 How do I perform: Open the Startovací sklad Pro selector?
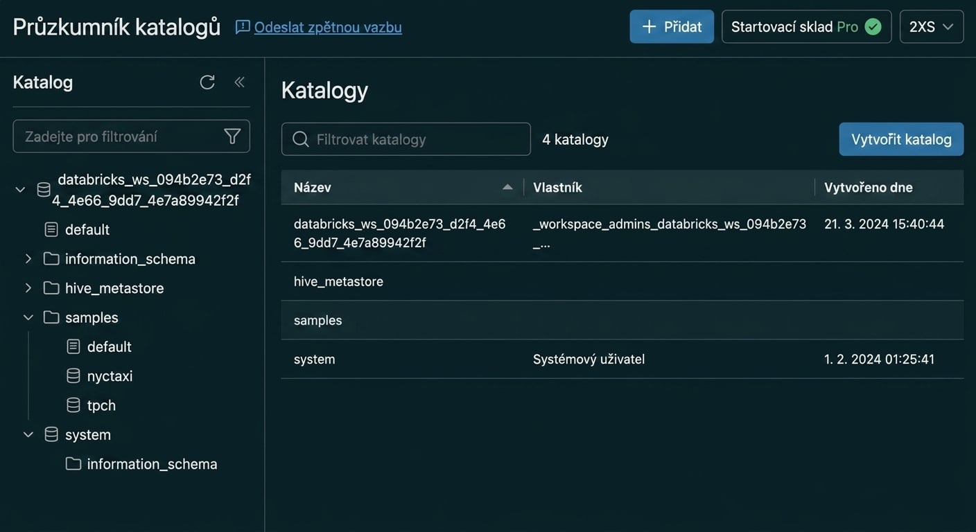pos(806,27)
